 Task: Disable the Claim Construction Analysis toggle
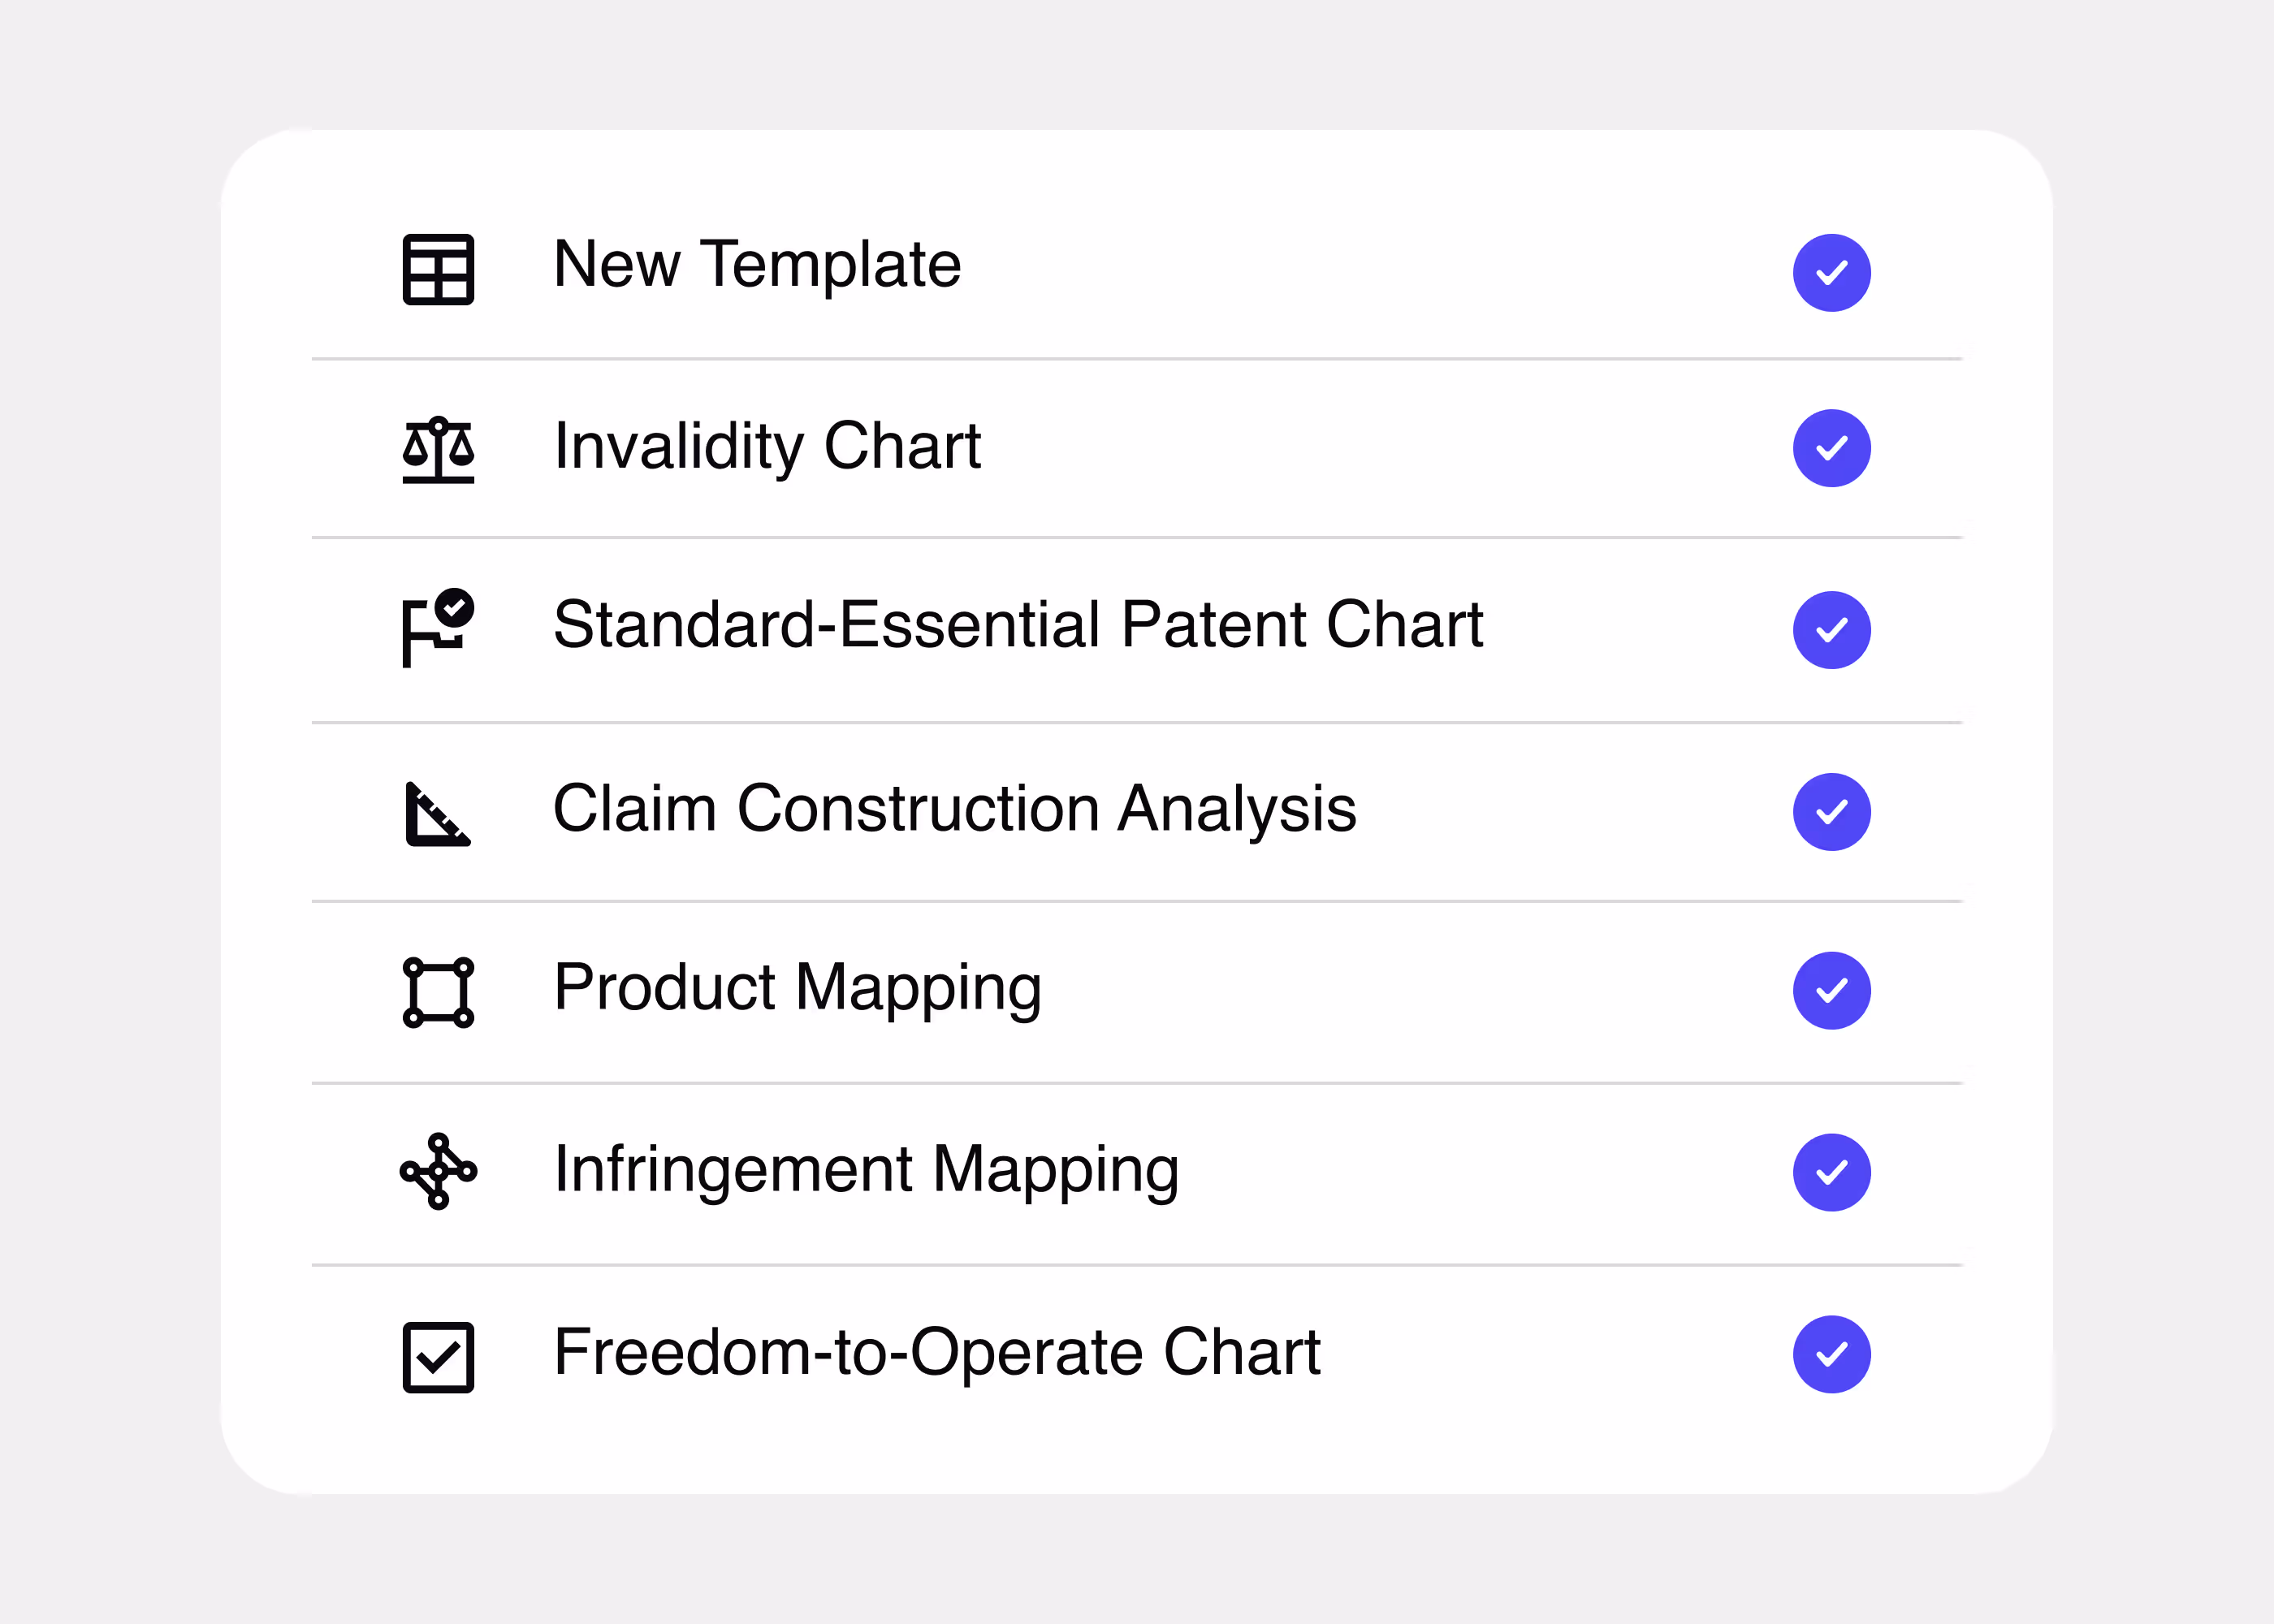pyautogui.click(x=1831, y=811)
